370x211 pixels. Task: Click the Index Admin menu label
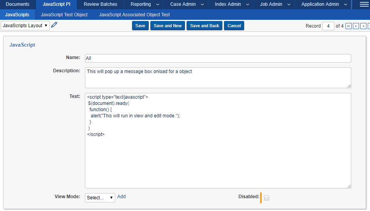(x=228, y=4)
